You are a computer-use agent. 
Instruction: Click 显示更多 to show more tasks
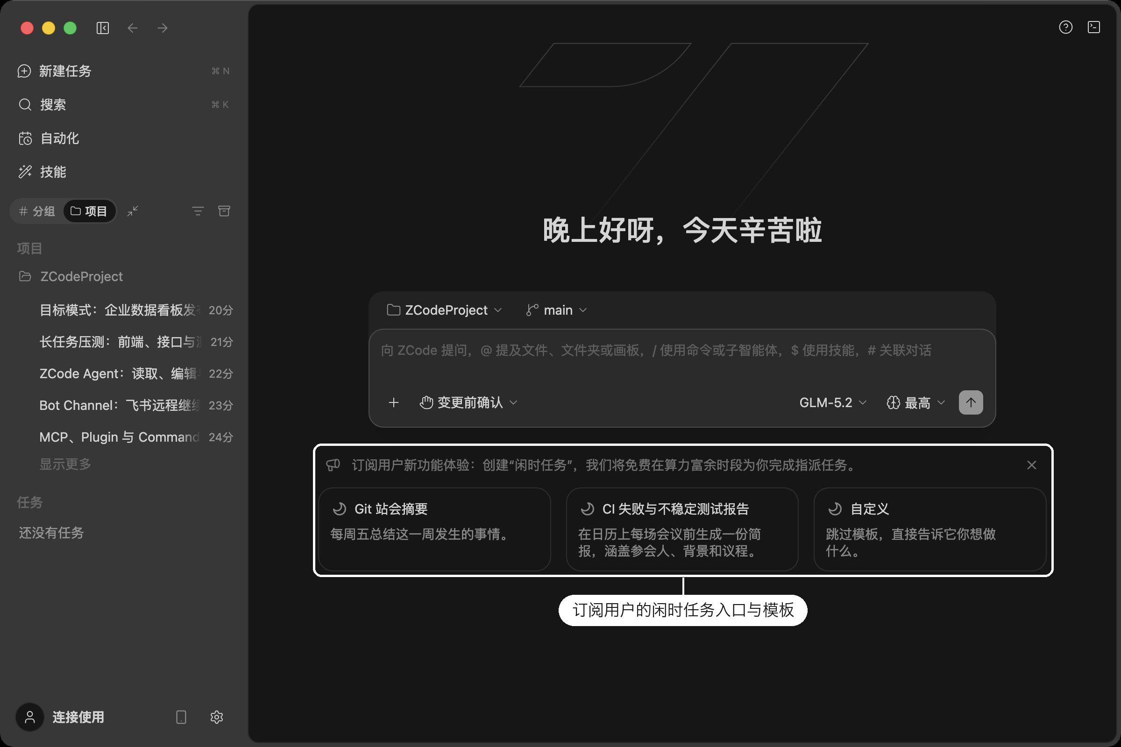tap(65, 464)
